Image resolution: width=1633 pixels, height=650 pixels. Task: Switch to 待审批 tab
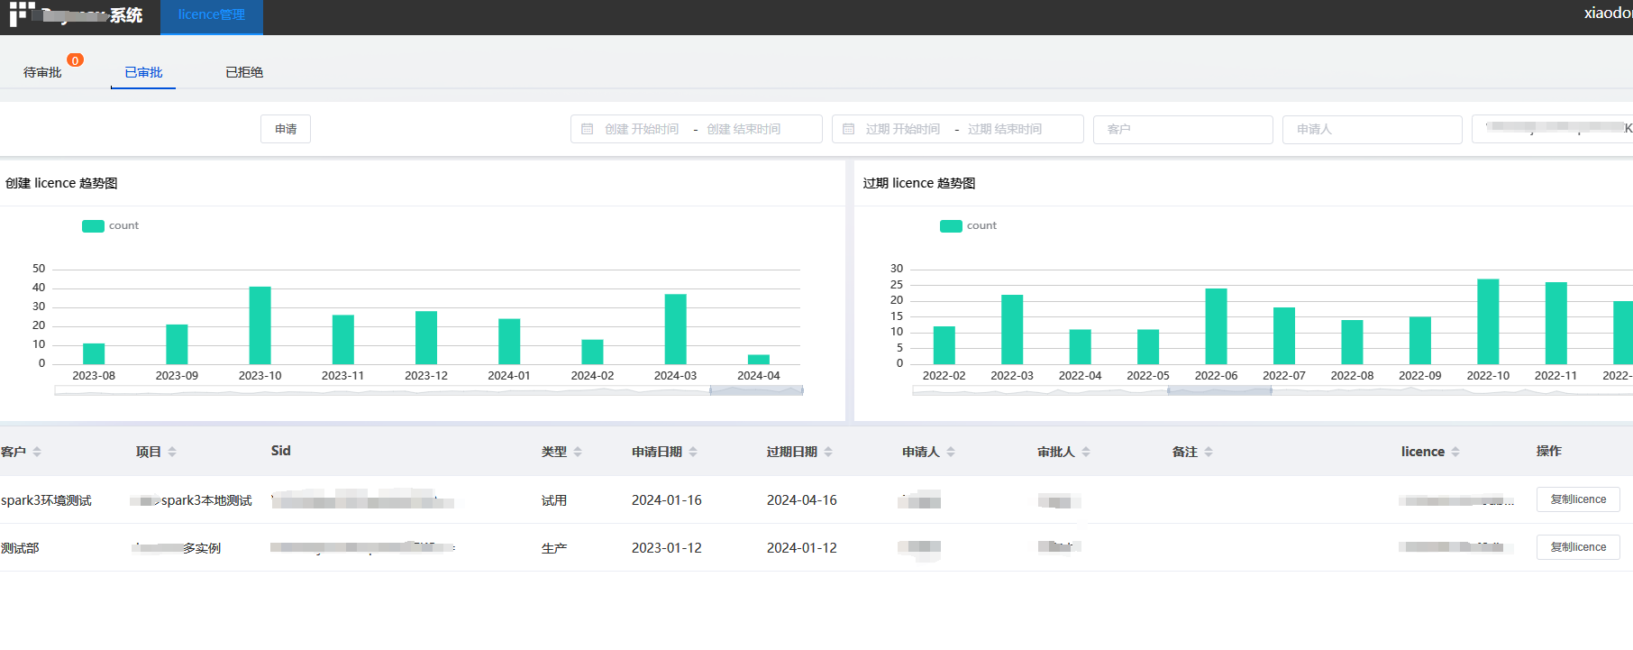pyautogui.click(x=42, y=72)
